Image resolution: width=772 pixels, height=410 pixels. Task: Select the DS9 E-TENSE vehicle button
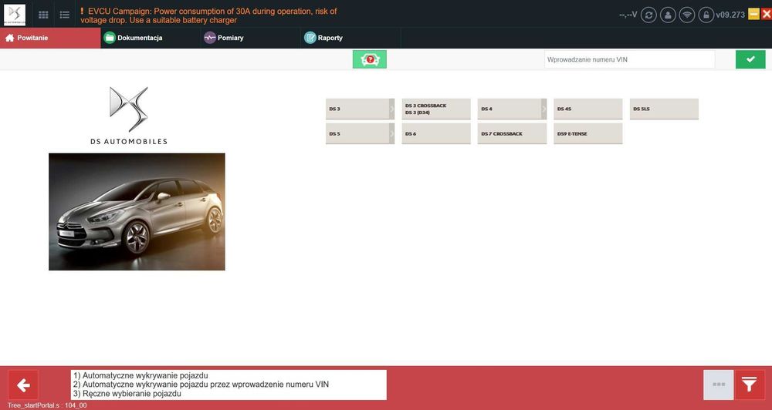[x=587, y=133]
